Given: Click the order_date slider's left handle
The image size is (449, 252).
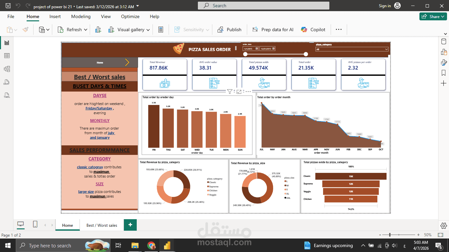Looking at the screenshot, I should pos(245,54).
